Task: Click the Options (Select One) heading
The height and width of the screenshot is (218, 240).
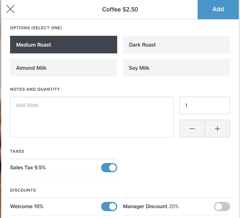Action: pyautogui.click(x=36, y=28)
